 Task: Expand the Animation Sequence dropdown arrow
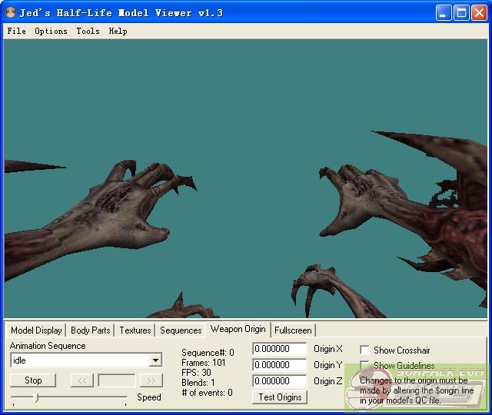tap(155, 360)
